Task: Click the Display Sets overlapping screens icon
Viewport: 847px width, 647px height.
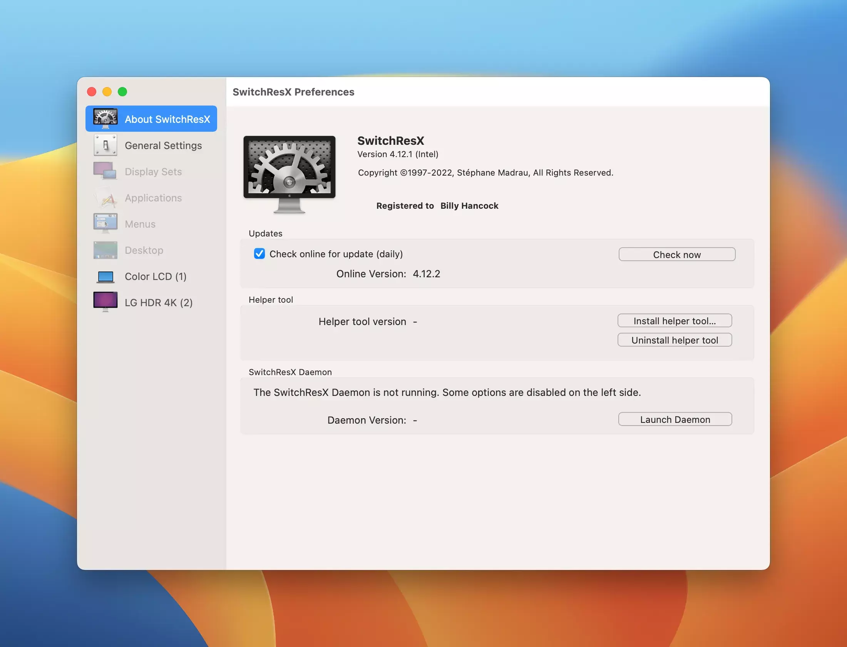Action: coord(105,171)
